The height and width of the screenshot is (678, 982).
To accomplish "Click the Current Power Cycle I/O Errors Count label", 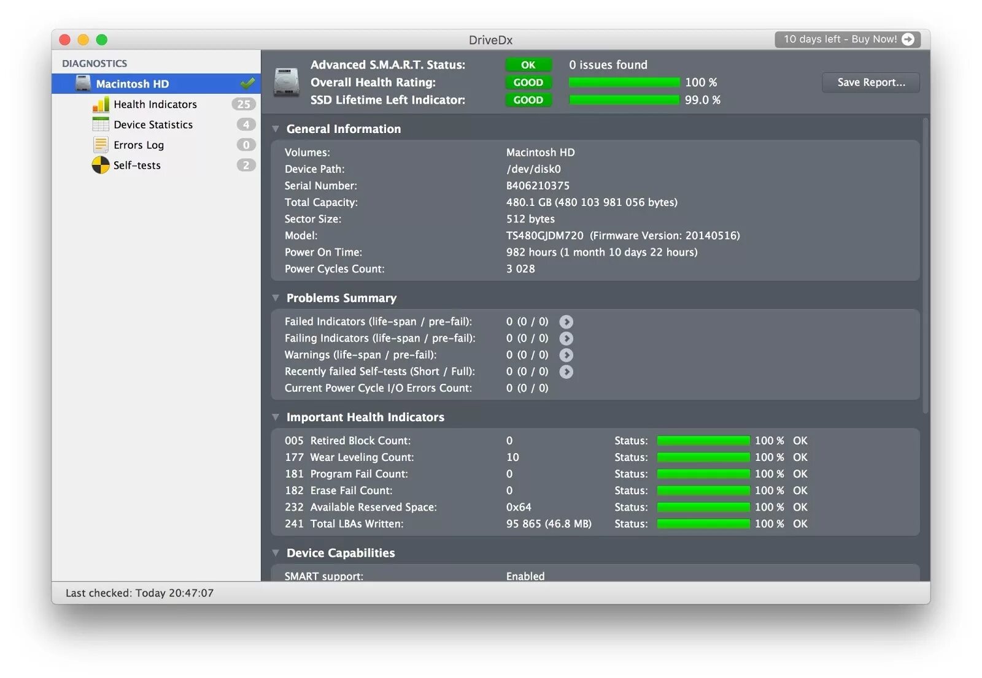I will [378, 388].
